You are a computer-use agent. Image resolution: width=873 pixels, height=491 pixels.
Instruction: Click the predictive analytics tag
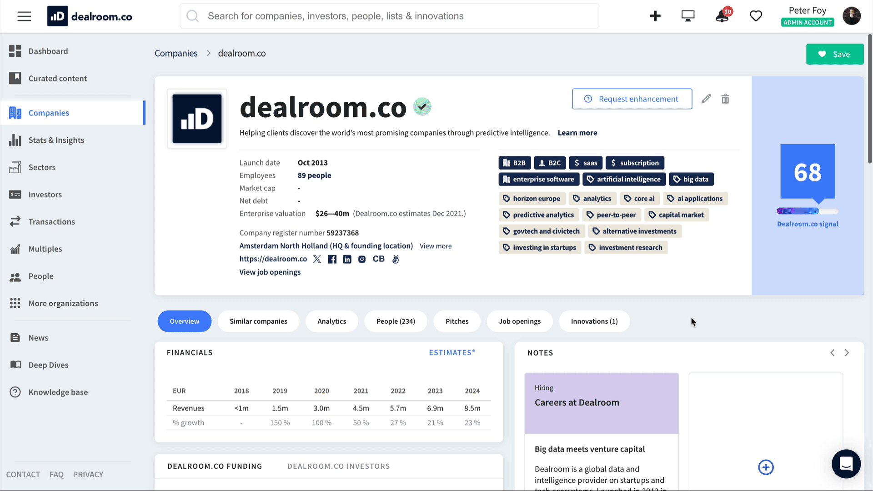pos(539,215)
